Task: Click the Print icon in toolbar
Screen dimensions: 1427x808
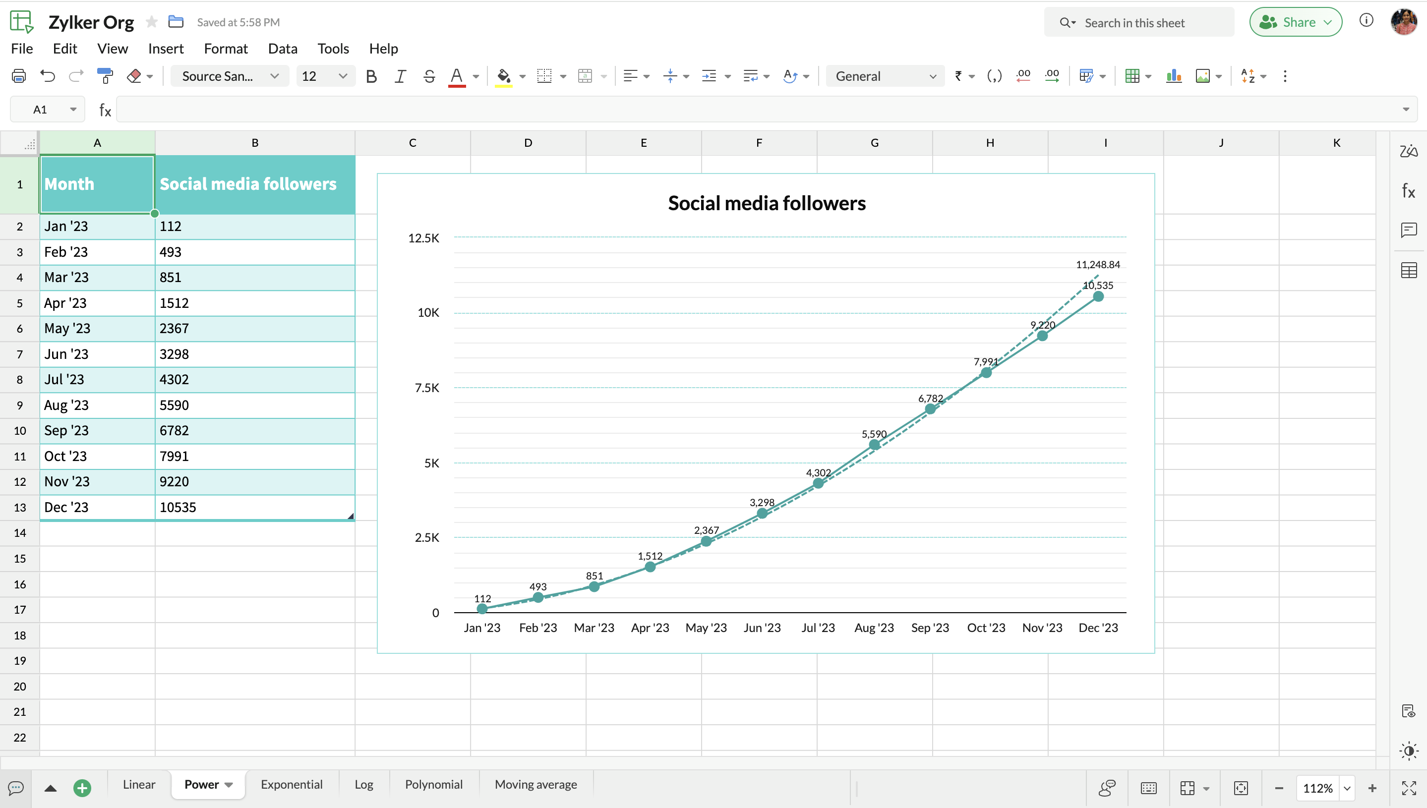Action: 19,76
